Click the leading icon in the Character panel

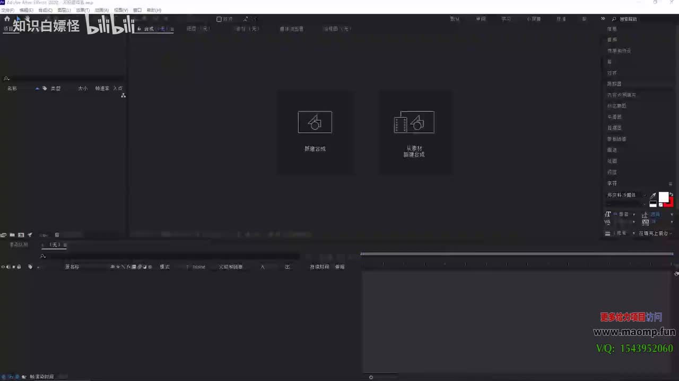[x=645, y=214]
